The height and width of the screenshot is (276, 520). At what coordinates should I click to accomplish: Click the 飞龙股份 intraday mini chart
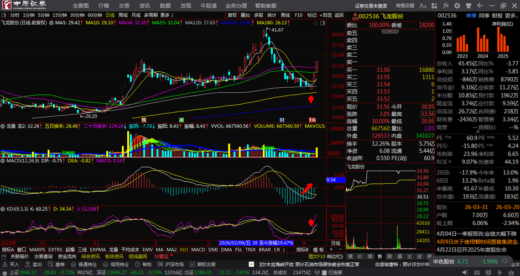(381, 209)
